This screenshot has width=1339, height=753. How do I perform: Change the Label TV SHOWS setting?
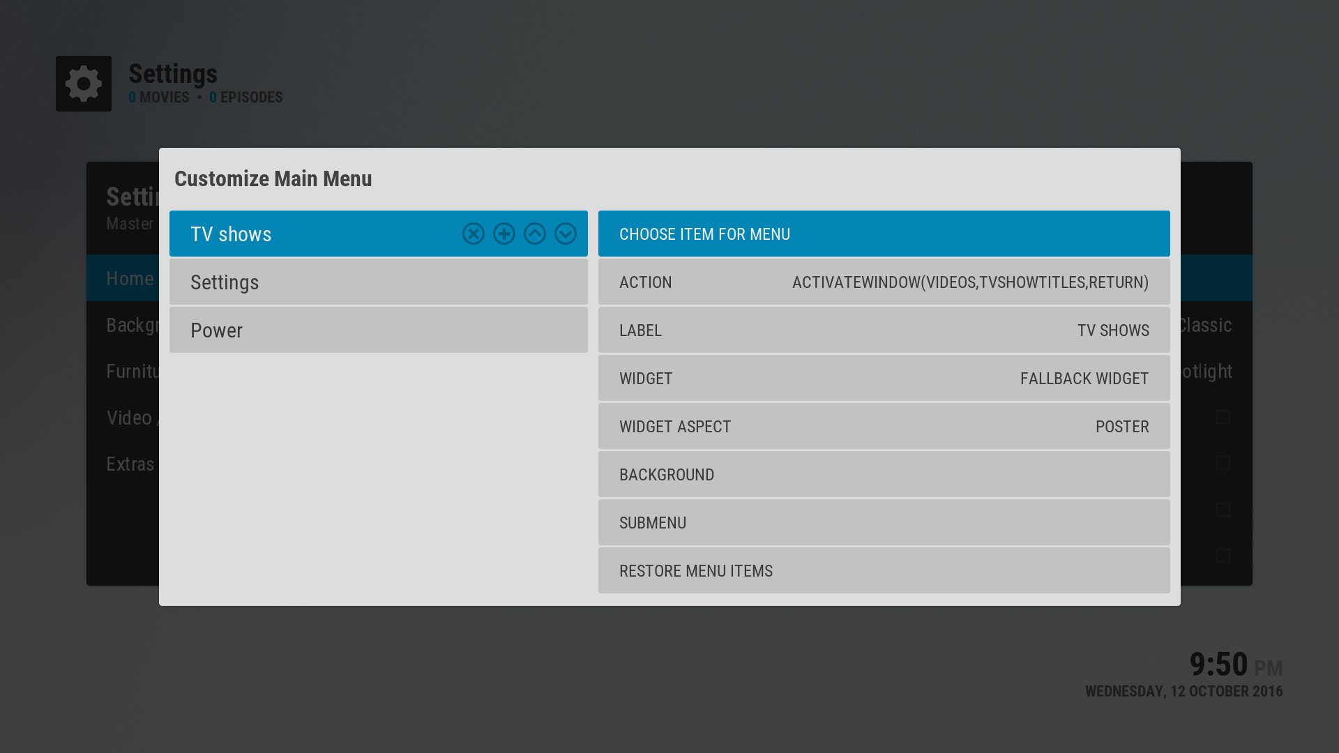(x=884, y=330)
